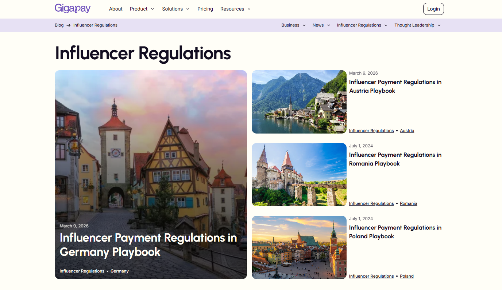The width and height of the screenshot is (502, 290).
Task: Open the Influencer Regulations category dropdown
Action: (362, 25)
